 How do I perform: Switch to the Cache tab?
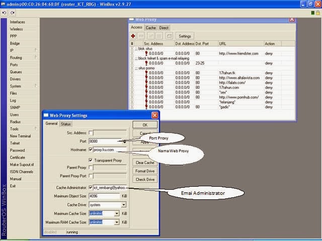[150, 28]
